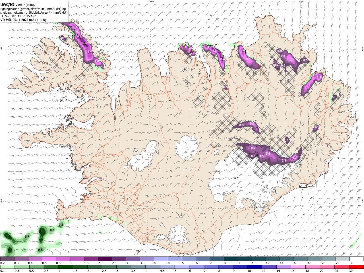Image resolution: width=364 pixels, height=273 pixels.
Task: Click the pale green 0.1–0.3 rain swatch
Action: click(7, 267)
